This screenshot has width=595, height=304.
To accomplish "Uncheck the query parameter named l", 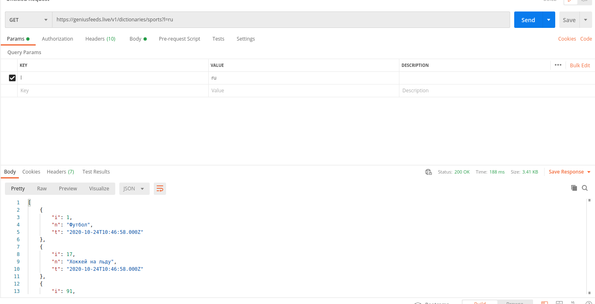I will click(12, 78).
